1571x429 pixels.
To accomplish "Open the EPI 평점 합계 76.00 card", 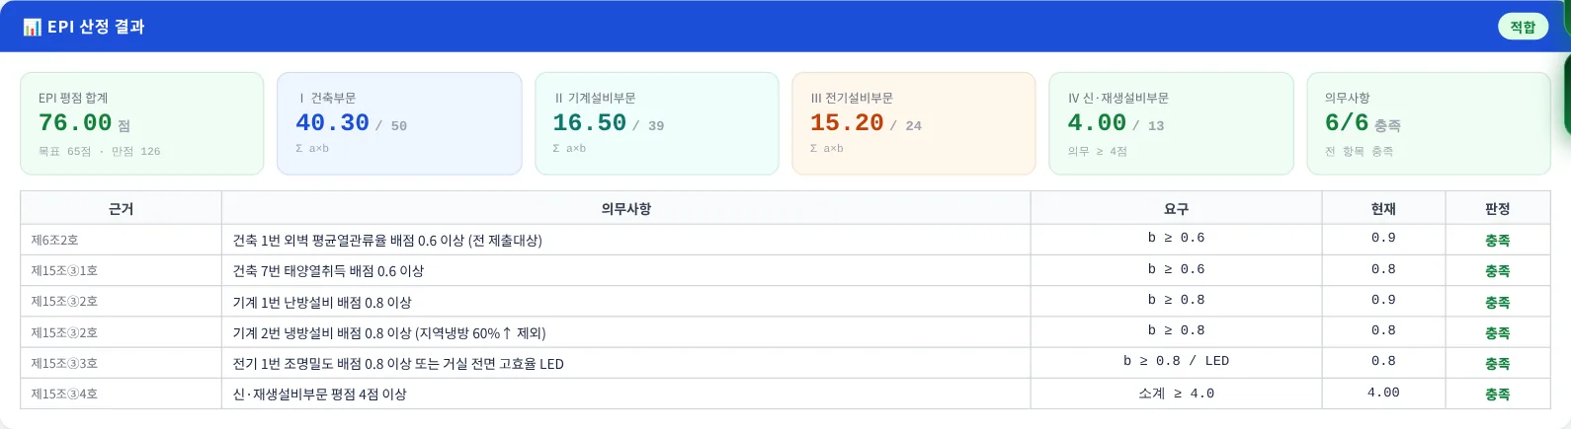I will (142, 123).
